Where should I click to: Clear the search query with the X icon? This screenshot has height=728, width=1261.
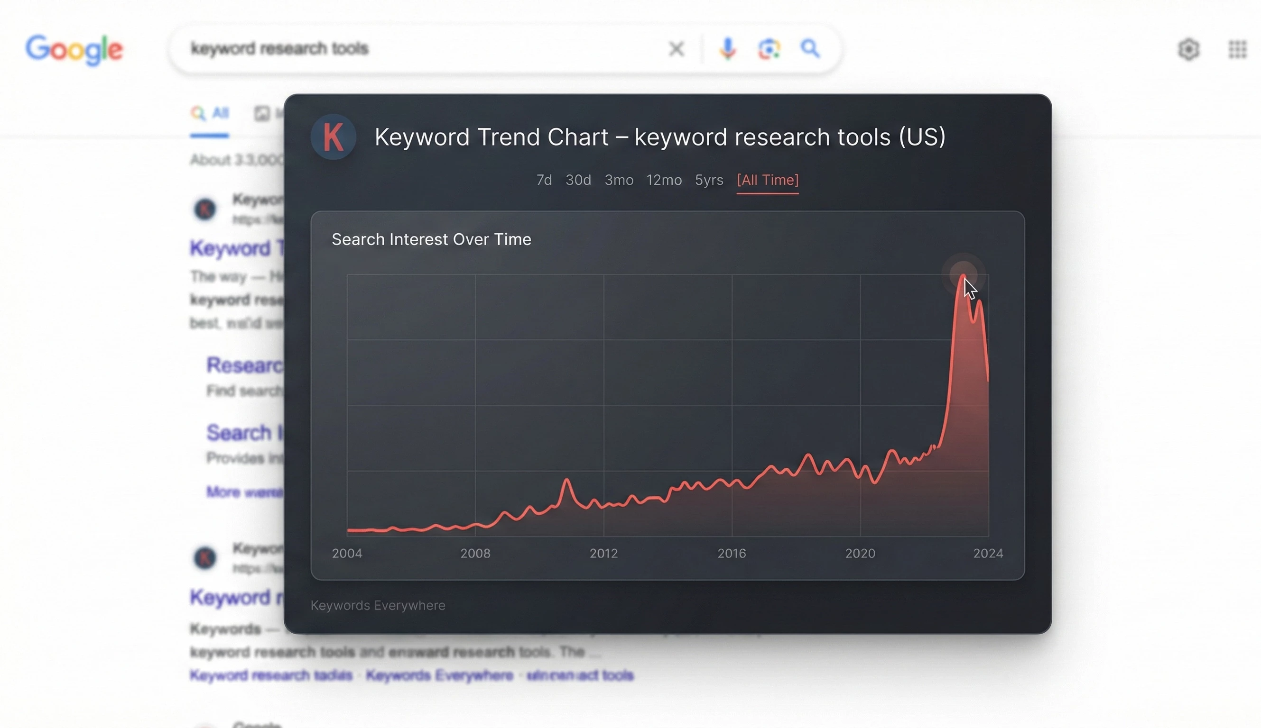pos(676,48)
